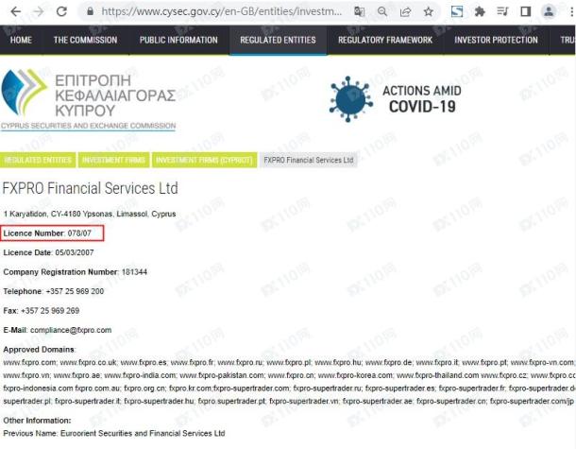The height and width of the screenshot is (449, 576).
Task: Click the www.fxpro-pakistan.com domain
Action: click(x=222, y=375)
